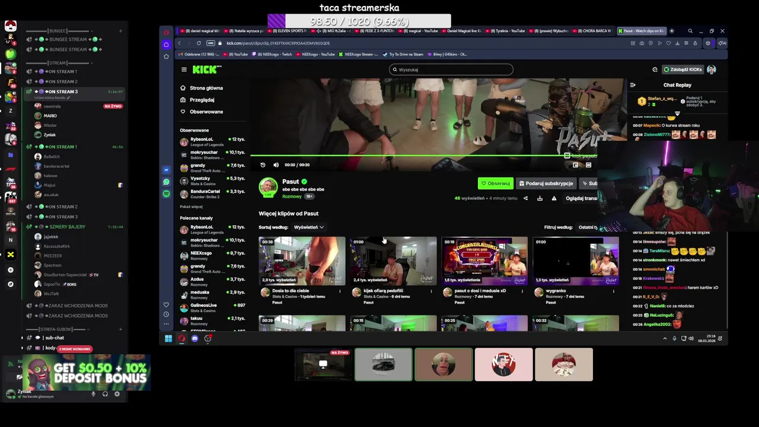Click the browser back arrow
This screenshot has height=427, width=759.
pos(181,43)
